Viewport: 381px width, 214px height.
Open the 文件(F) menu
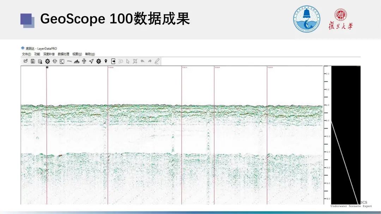tap(26, 54)
